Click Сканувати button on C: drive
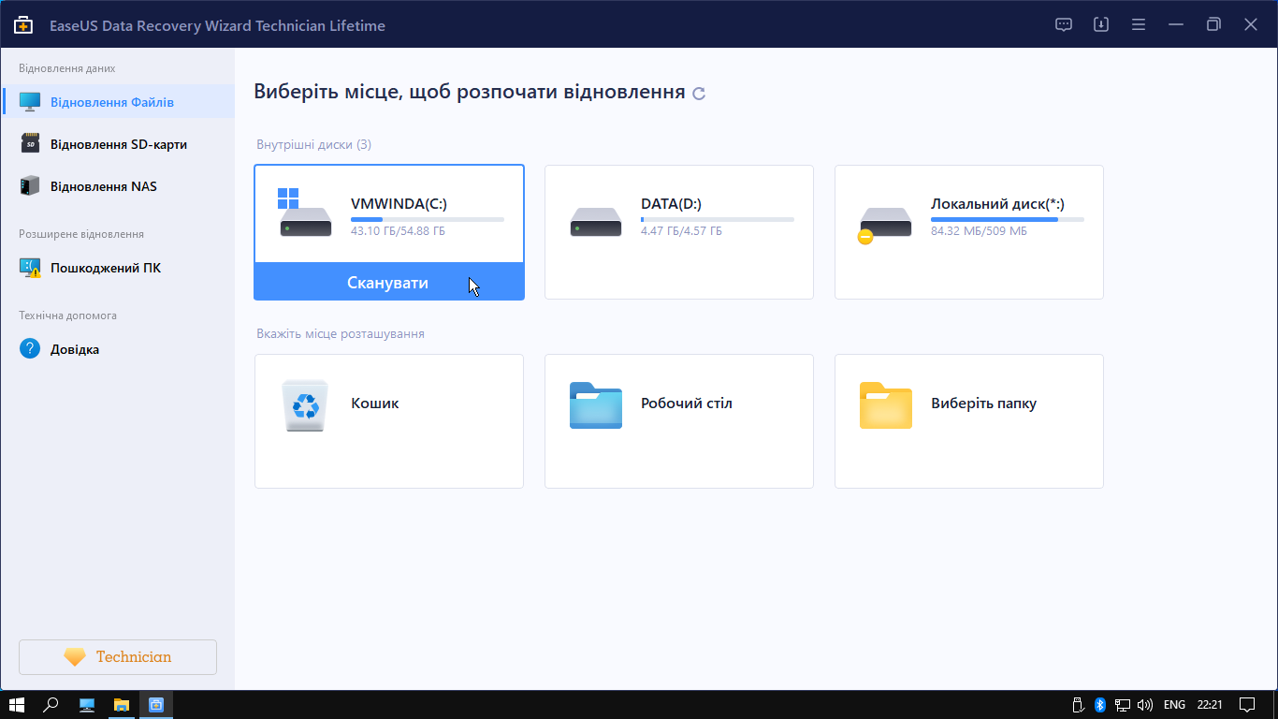Viewport: 1278px width, 719px height. point(388,282)
